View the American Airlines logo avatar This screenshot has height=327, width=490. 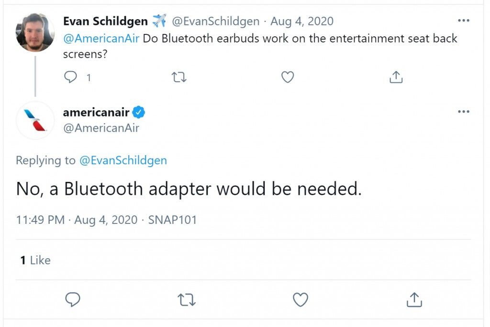pyautogui.click(x=35, y=120)
